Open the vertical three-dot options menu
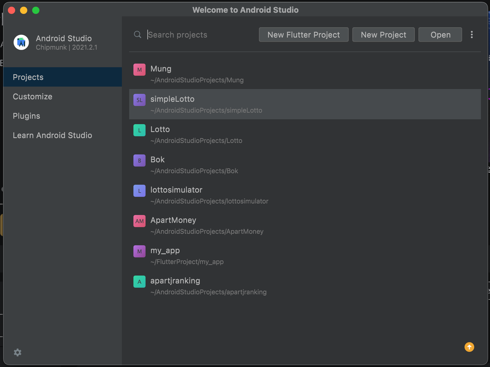This screenshot has width=490, height=367. [472, 35]
